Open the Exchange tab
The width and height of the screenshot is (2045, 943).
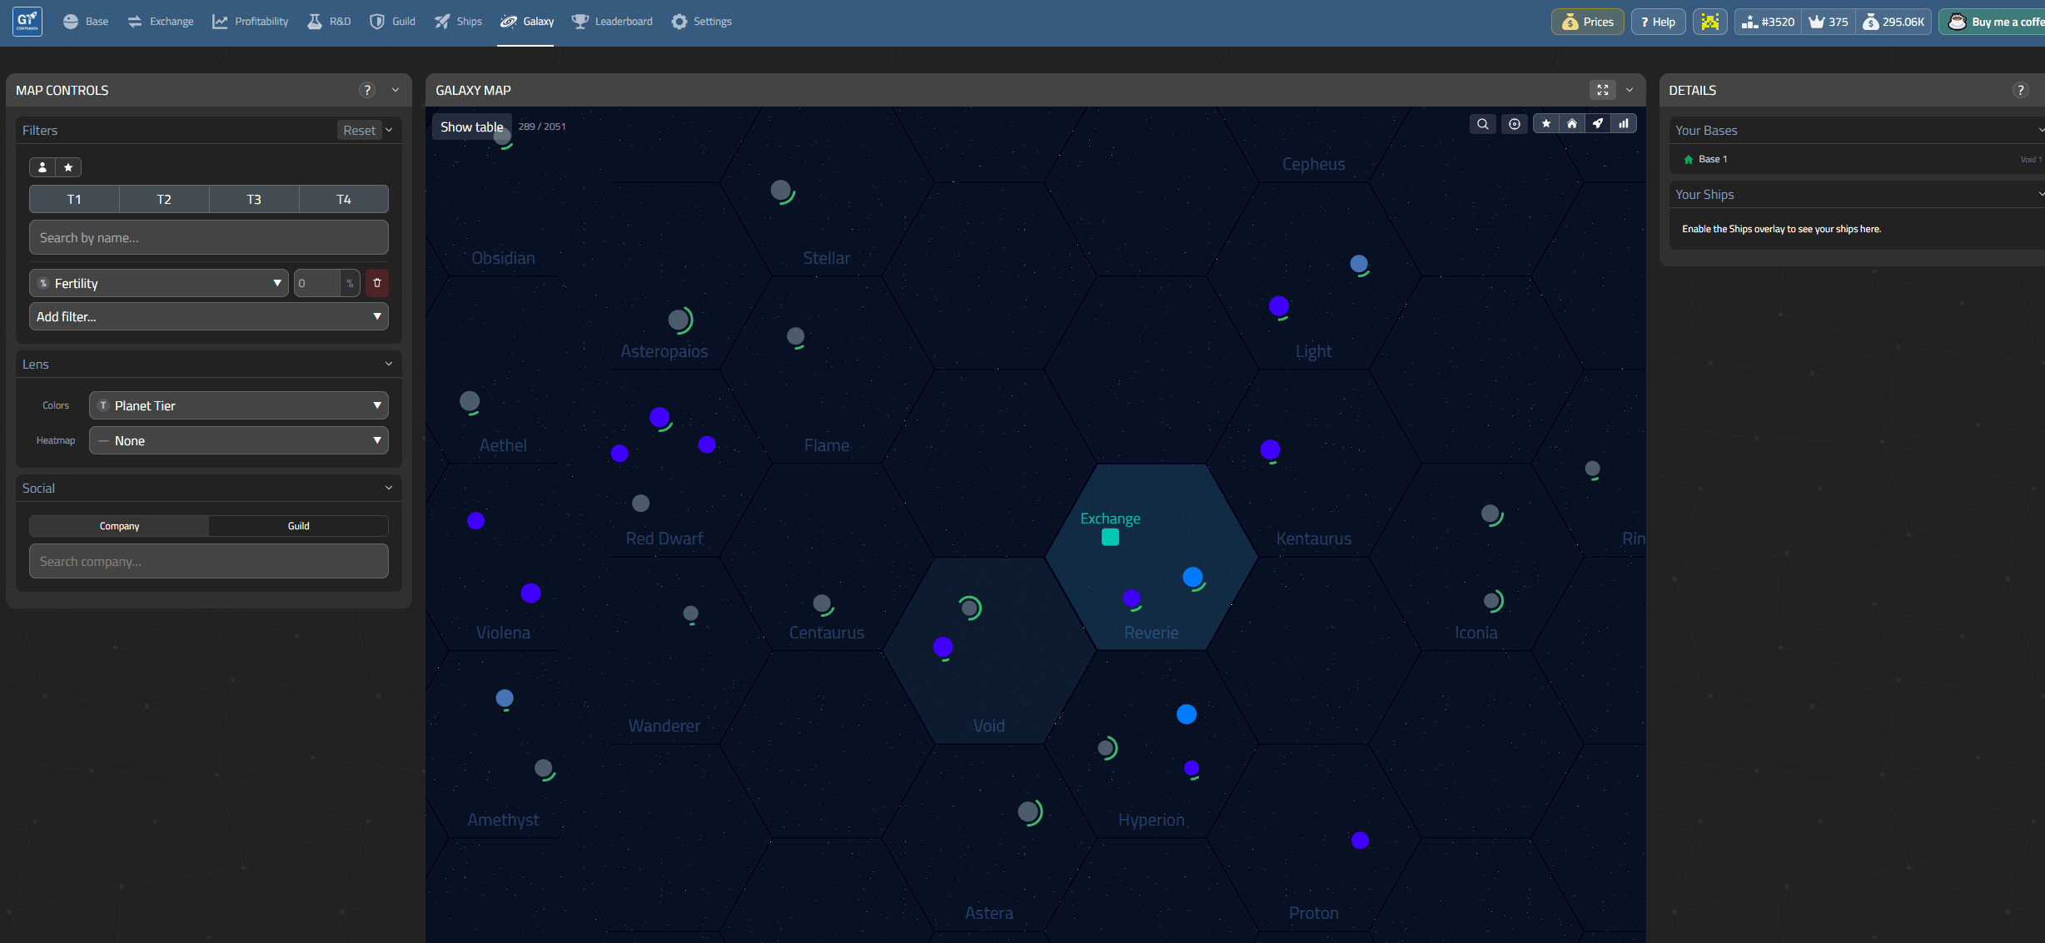[160, 22]
